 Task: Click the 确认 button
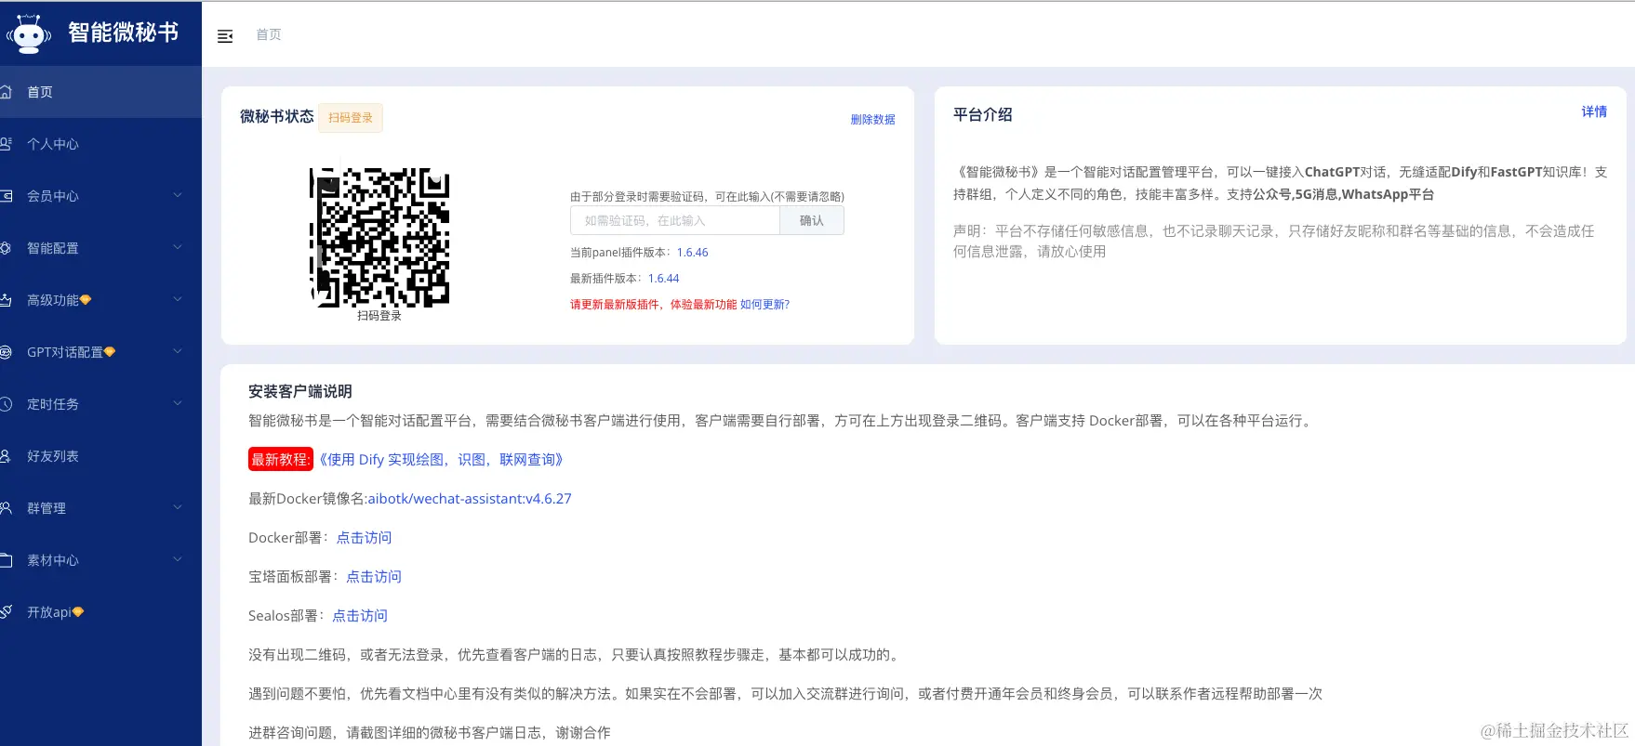click(x=812, y=220)
